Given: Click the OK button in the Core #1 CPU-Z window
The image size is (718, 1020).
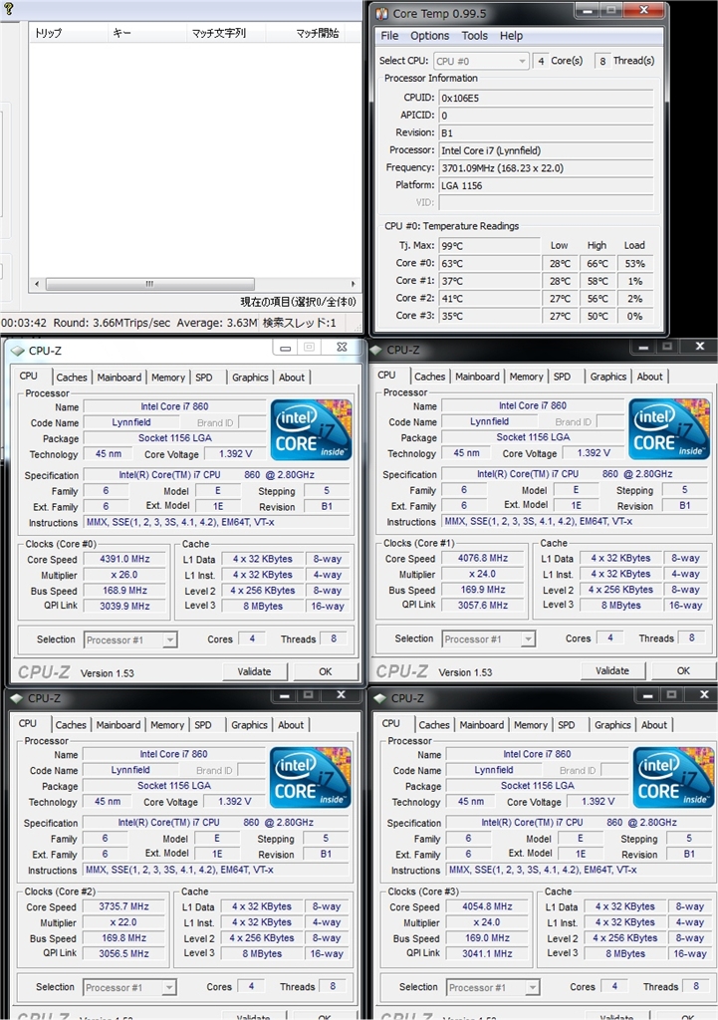Looking at the screenshot, I should tap(683, 670).
